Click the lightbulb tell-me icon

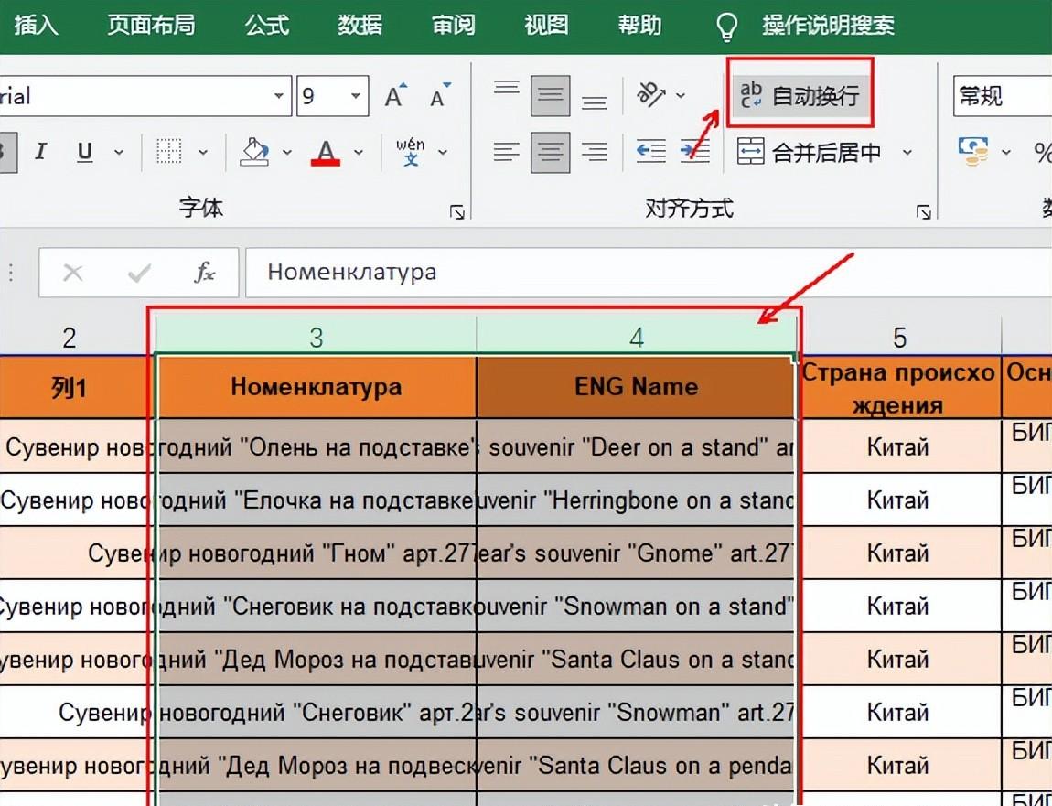pyautogui.click(x=727, y=27)
